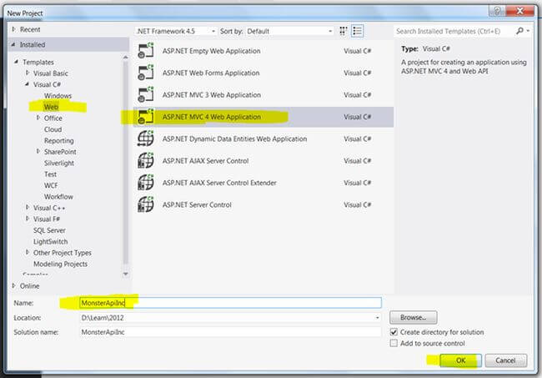Screen dimensions: 542x378
Task: Click the tree panel scroll up arrow
Action: (125, 57)
